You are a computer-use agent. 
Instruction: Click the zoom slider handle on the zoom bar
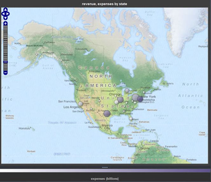pyautogui.click(x=5, y=62)
